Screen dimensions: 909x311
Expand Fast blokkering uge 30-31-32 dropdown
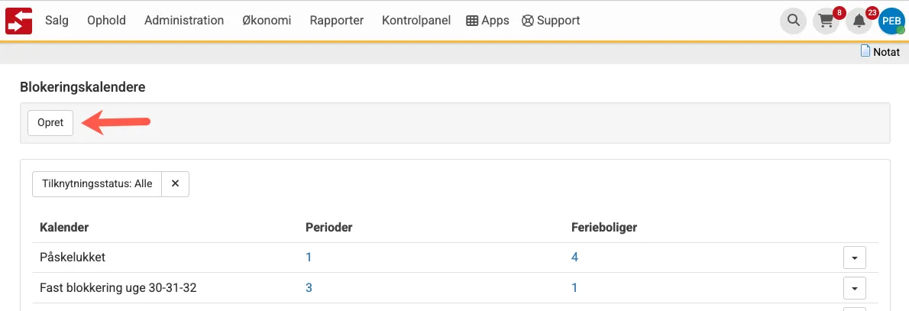point(854,288)
